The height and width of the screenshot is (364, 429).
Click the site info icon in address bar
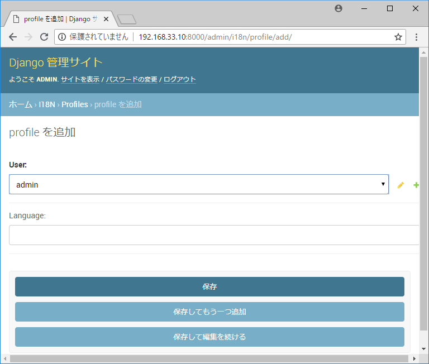tap(62, 37)
